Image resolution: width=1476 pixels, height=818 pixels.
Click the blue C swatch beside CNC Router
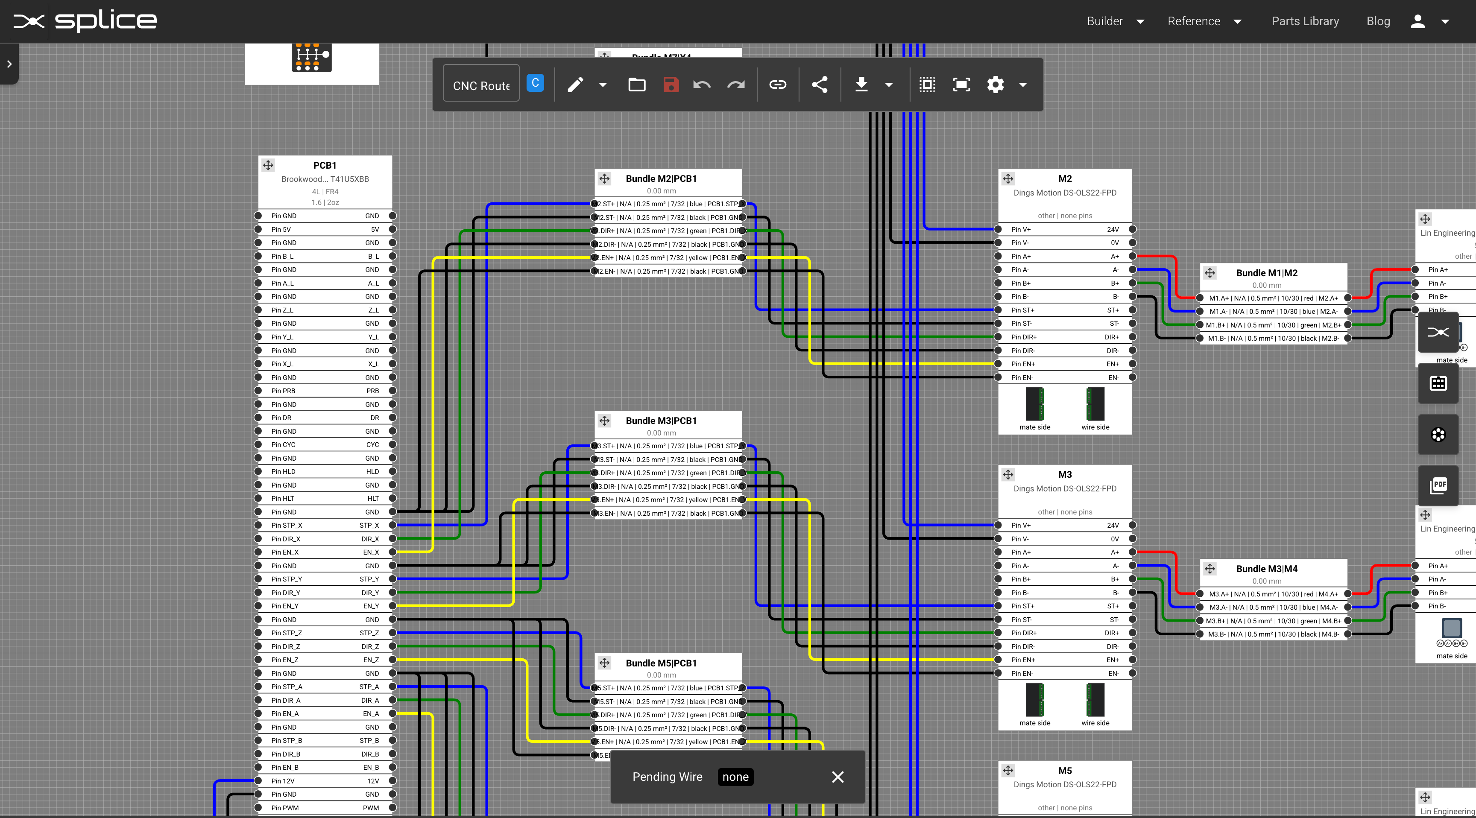coord(535,82)
